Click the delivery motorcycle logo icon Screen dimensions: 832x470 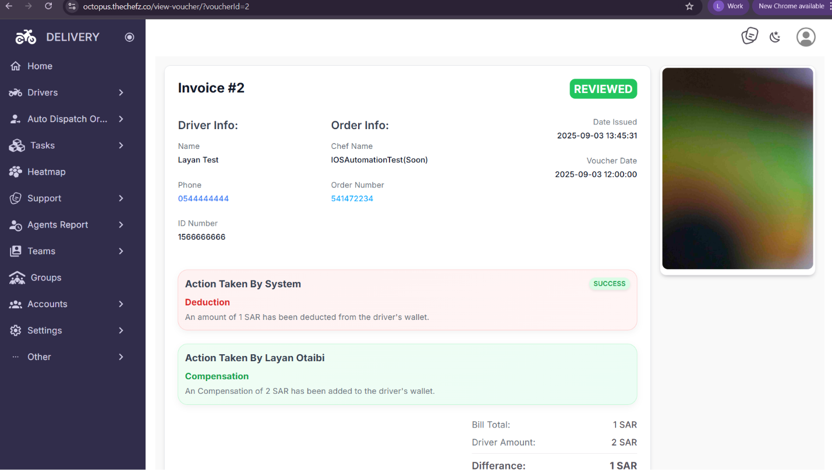click(x=26, y=37)
